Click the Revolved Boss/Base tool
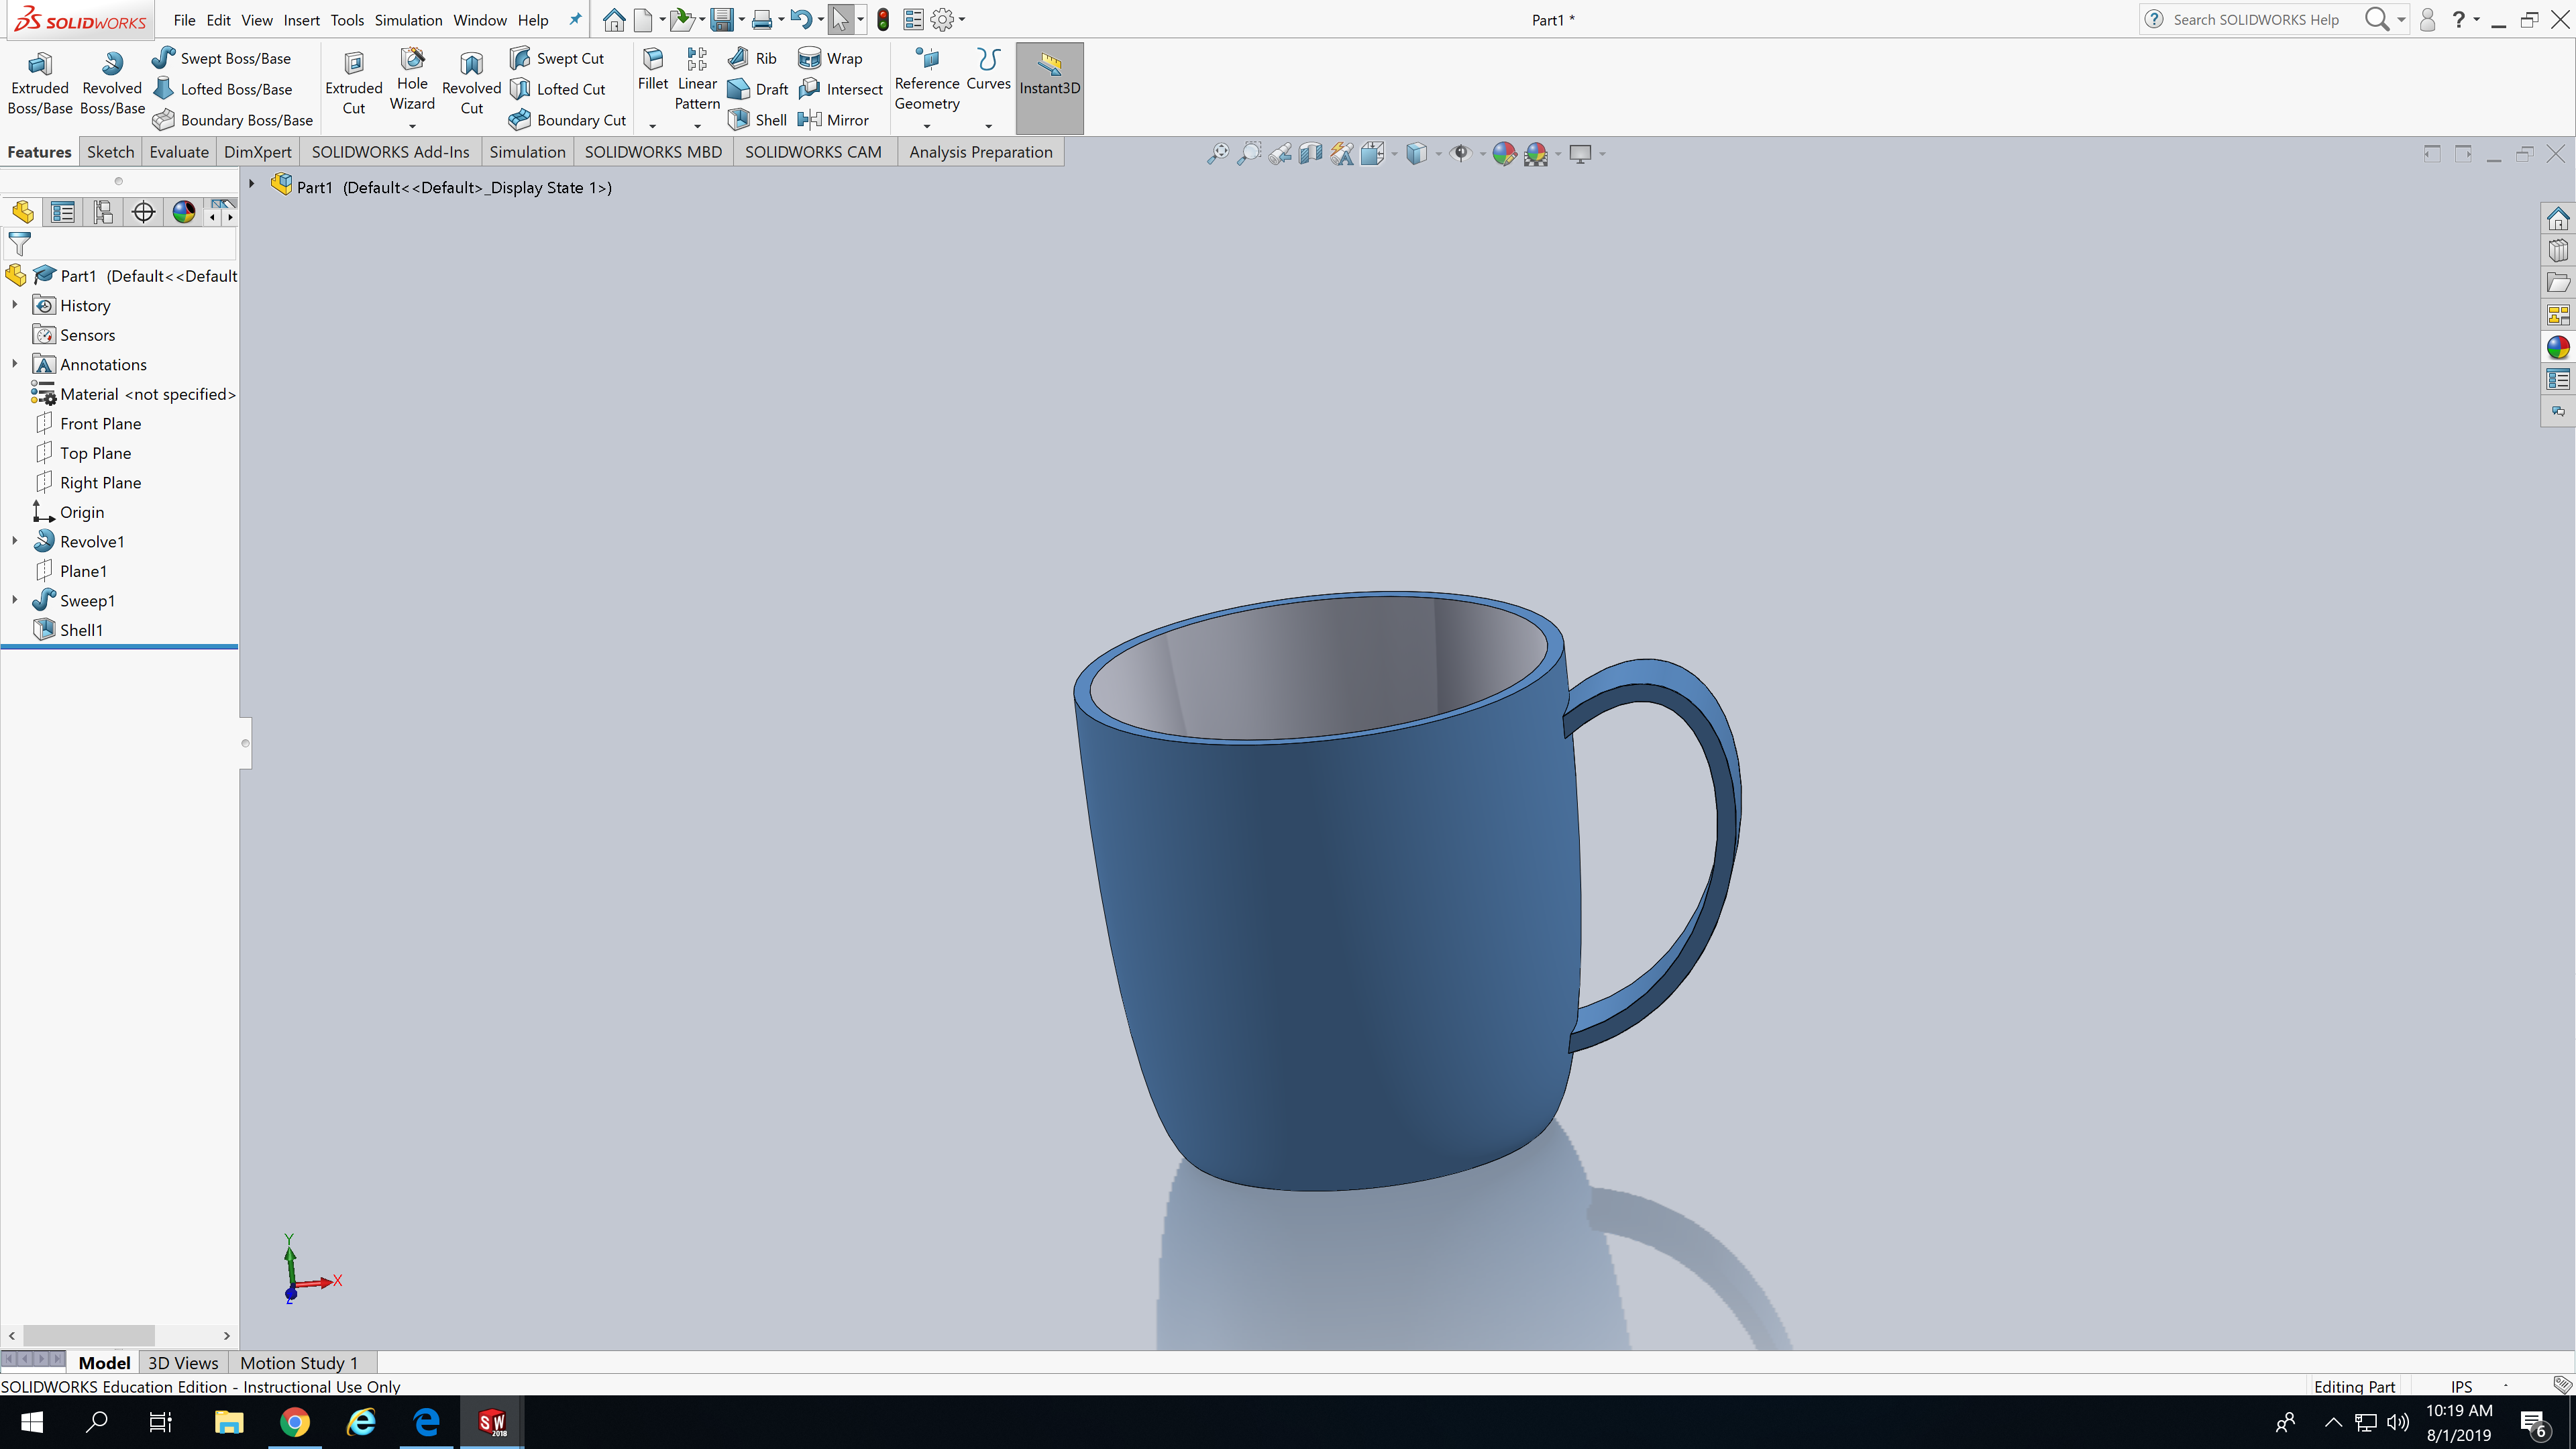The height and width of the screenshot is (1449, 2576). point(112,84)
